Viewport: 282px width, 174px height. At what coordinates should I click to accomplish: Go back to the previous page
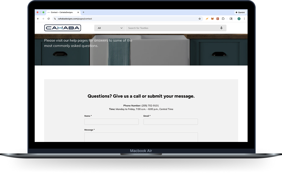38,19
